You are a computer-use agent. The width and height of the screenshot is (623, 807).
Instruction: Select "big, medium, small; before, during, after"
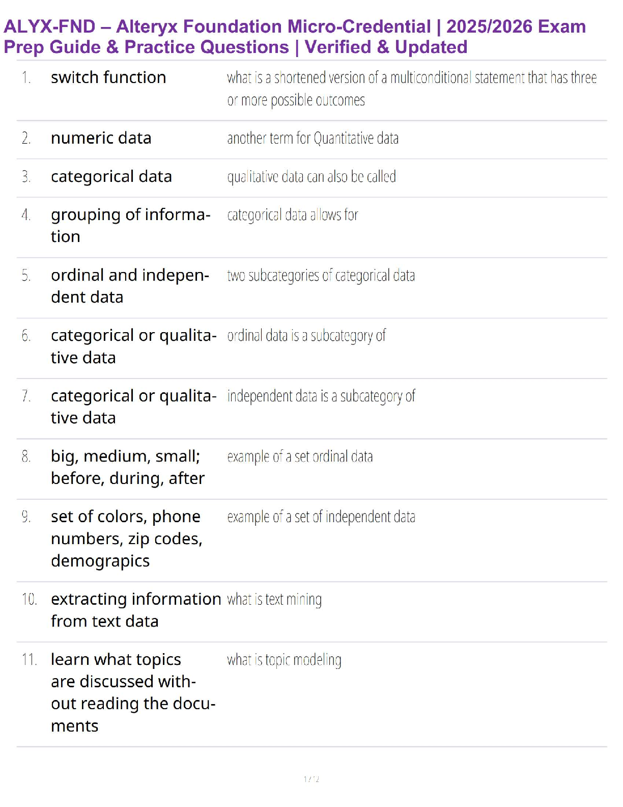coord(127,467)
